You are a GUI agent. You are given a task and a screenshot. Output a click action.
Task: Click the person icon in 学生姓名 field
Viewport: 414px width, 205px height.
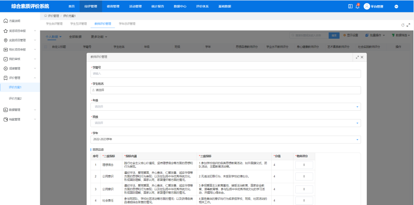[x=93, y=90]
